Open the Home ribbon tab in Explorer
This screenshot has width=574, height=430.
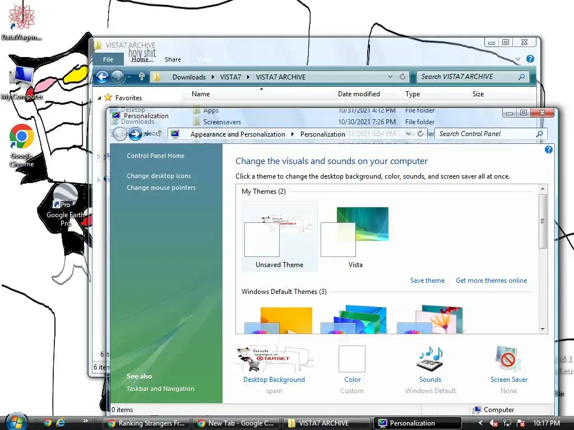140,59
